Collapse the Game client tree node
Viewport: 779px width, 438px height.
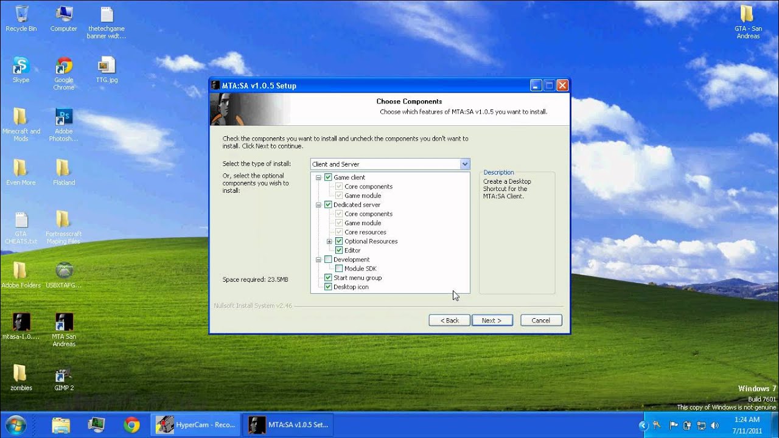pos(318,178)
